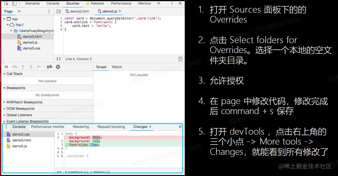Revert all changes undo icon
The width and height of the screenshot is (338, 176).
click(x=59, y=172)
